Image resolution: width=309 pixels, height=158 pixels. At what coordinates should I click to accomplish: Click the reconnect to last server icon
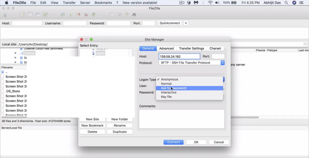pyautogui.click(x=94, y=15)
